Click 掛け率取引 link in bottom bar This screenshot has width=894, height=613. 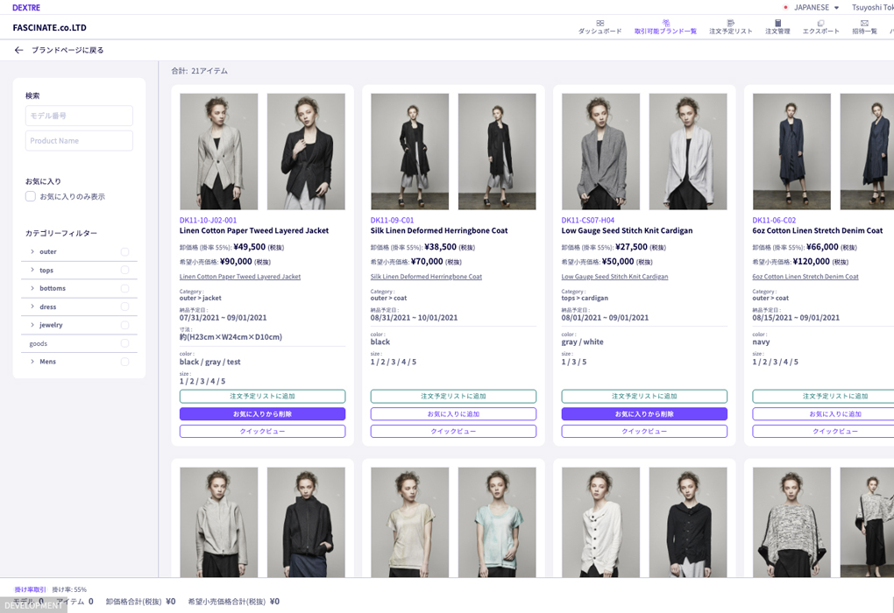click(x=30, y=589)
